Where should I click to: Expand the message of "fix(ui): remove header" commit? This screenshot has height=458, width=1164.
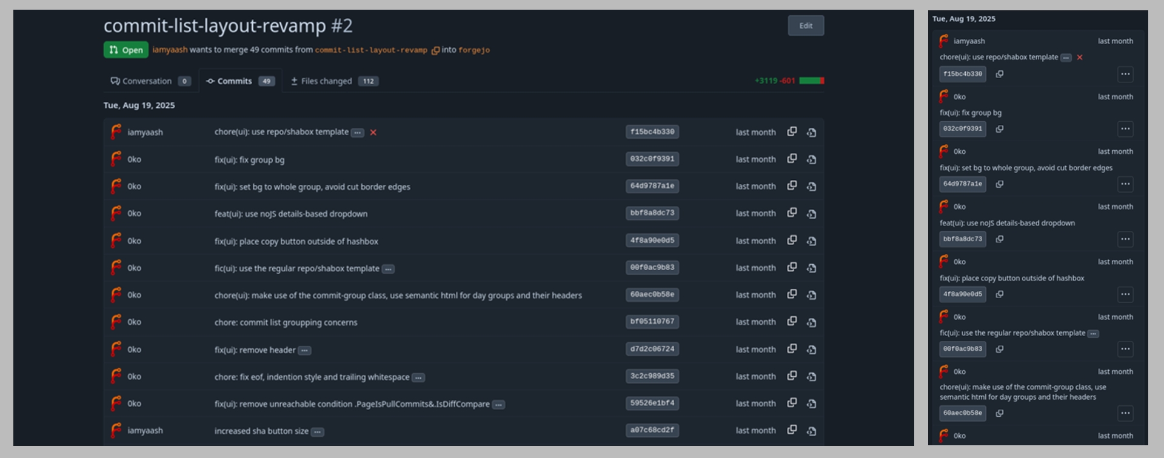[x=305, y=350]
